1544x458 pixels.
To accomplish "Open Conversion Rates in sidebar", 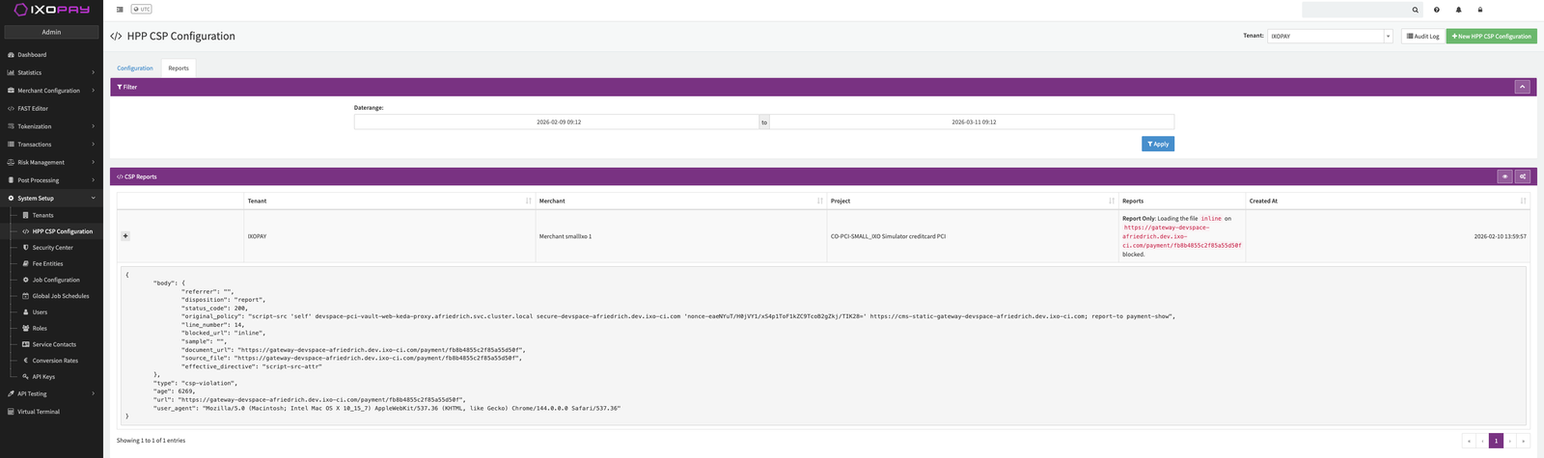I will (51, 361).
